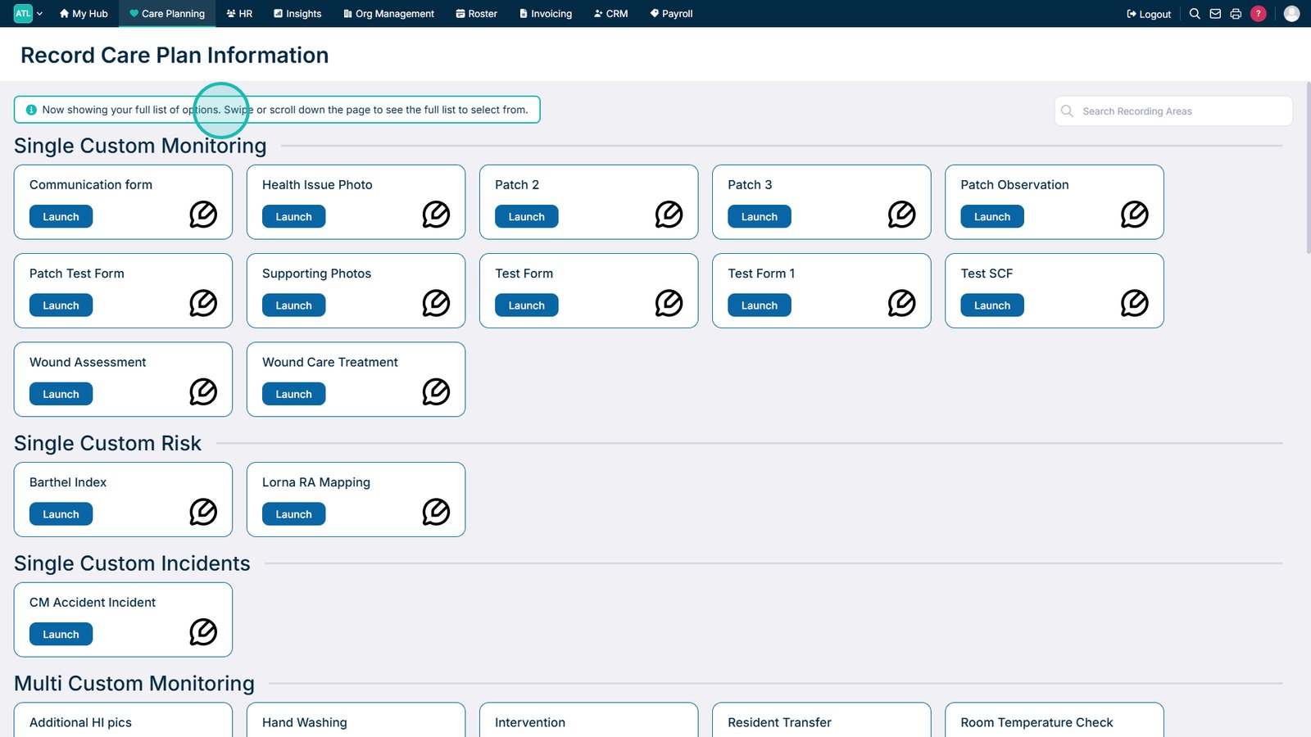The height and width of the screenshot is (737, 1311).
Task: Click the edit icon on Wound Assessment card
Action: [203, 391]
